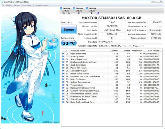Click the status orb for Data Address Mark Error
Screen dimensions: 165x129
(63, 102)
